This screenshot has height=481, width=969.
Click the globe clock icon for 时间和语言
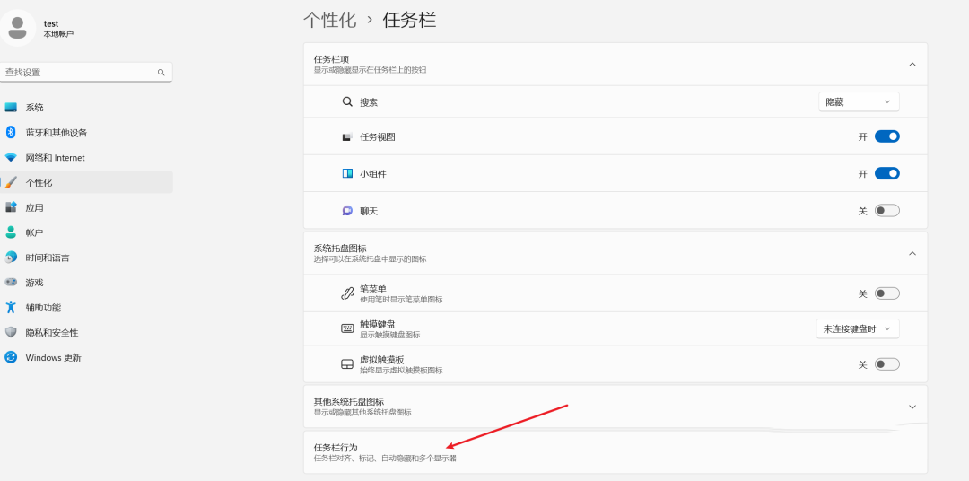coord(11,258)
